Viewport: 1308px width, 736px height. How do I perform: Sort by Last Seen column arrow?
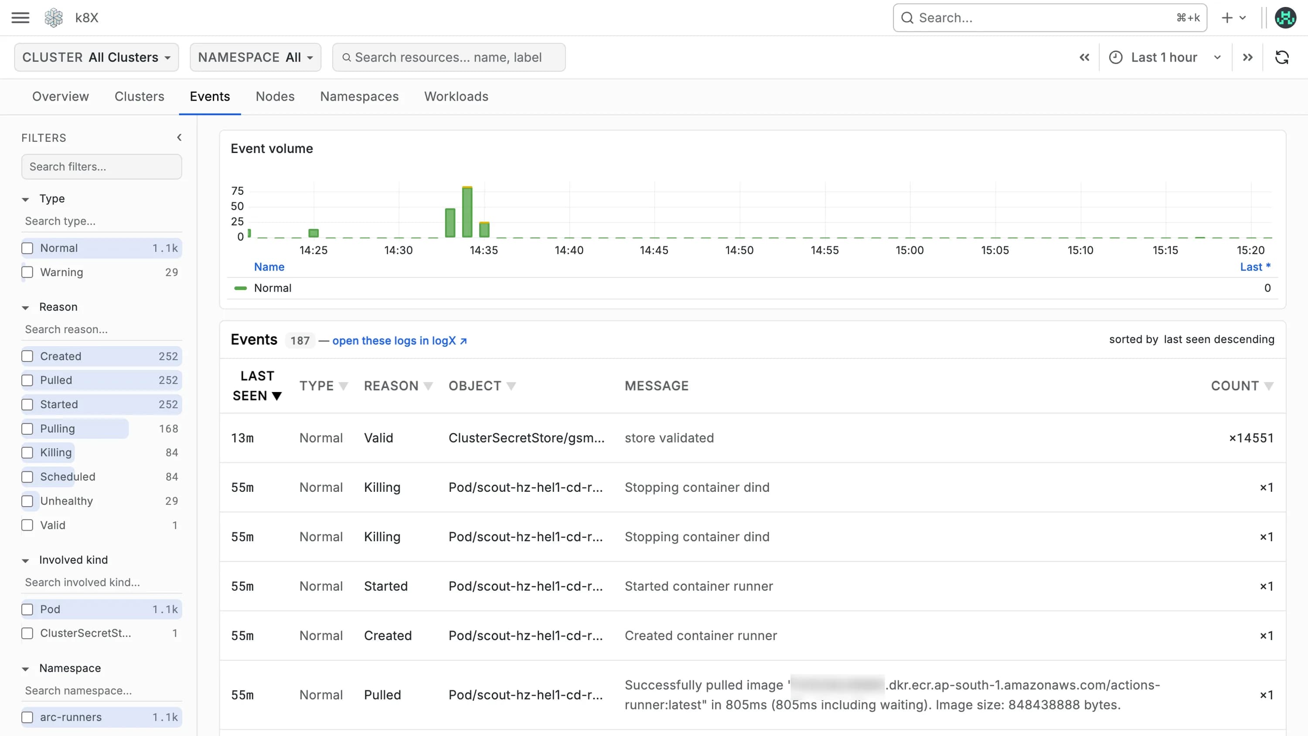(277, 396)
